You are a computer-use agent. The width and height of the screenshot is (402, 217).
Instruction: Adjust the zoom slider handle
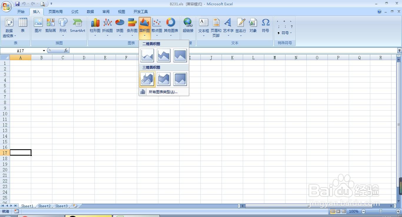(x=381, y=211)
